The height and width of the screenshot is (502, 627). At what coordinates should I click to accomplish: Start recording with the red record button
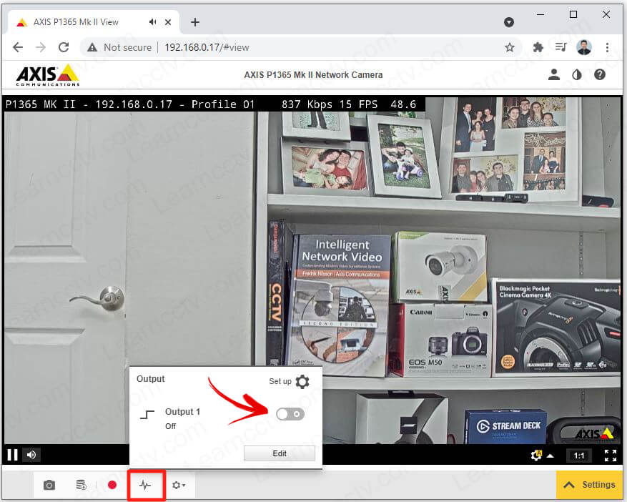112,485
